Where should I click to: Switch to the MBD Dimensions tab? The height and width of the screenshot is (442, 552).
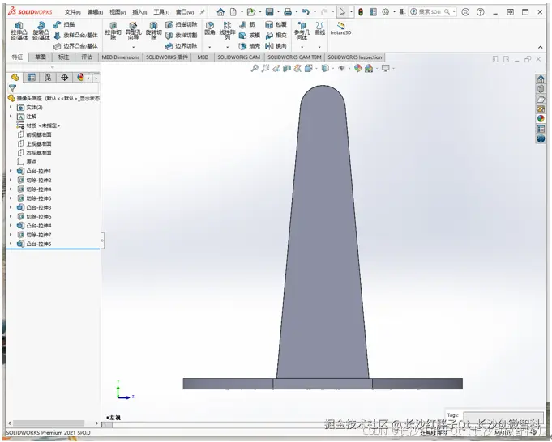(x=121, y=57)
